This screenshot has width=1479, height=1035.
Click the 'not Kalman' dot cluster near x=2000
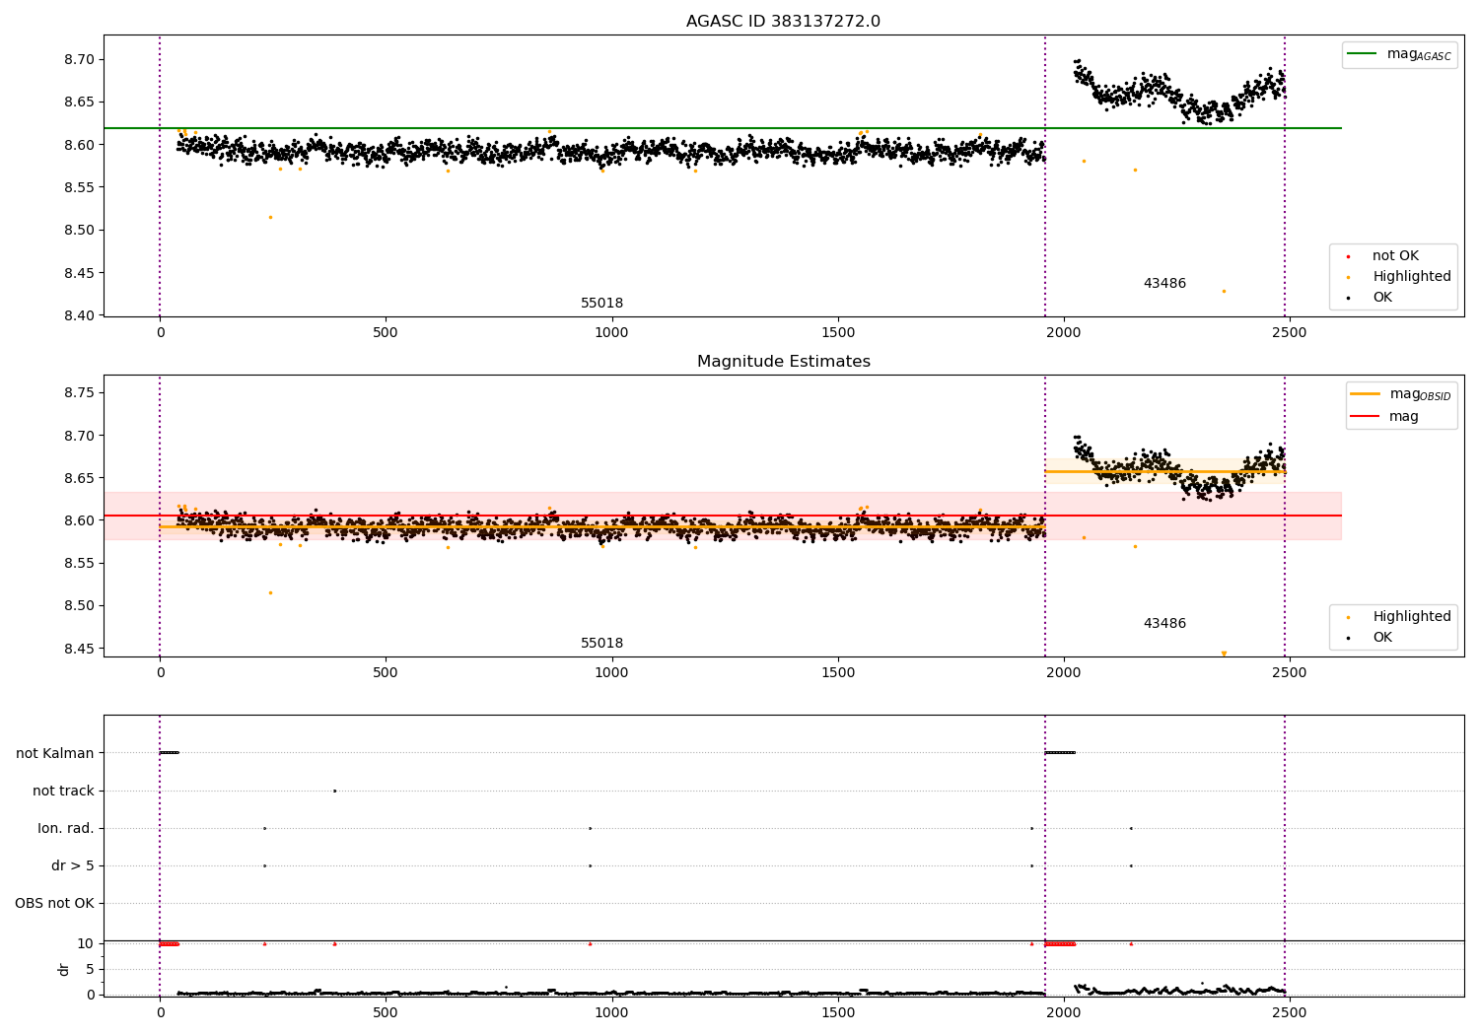point(1060,753)
